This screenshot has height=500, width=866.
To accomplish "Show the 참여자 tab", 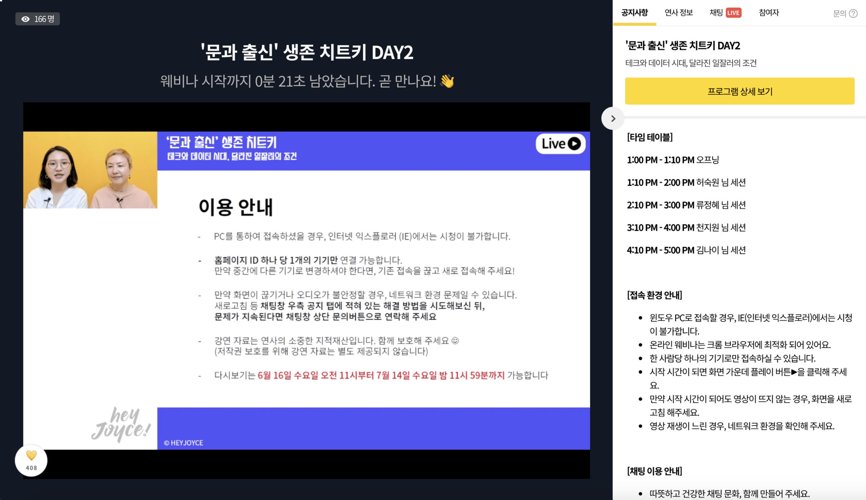I will click(x=768, y=13).
